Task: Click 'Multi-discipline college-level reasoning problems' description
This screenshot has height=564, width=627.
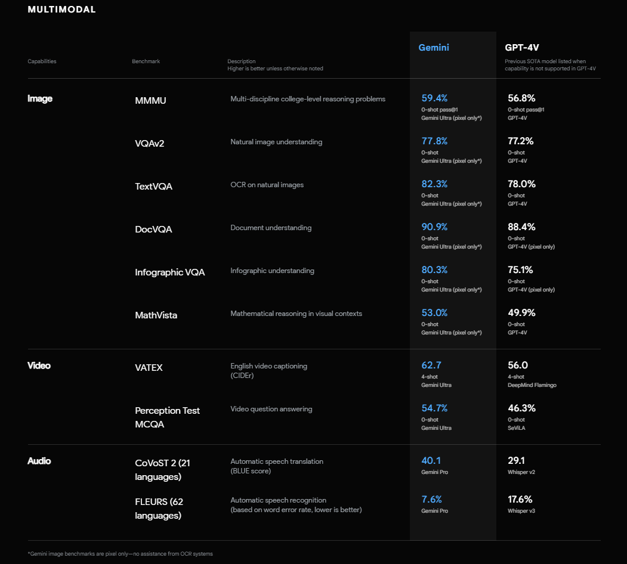Action: click(x=308, y=99)
